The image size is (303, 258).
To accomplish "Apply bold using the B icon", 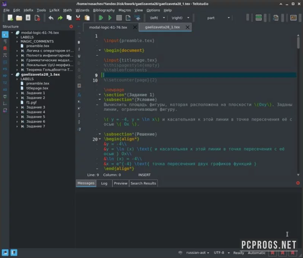I will (79, 42).
